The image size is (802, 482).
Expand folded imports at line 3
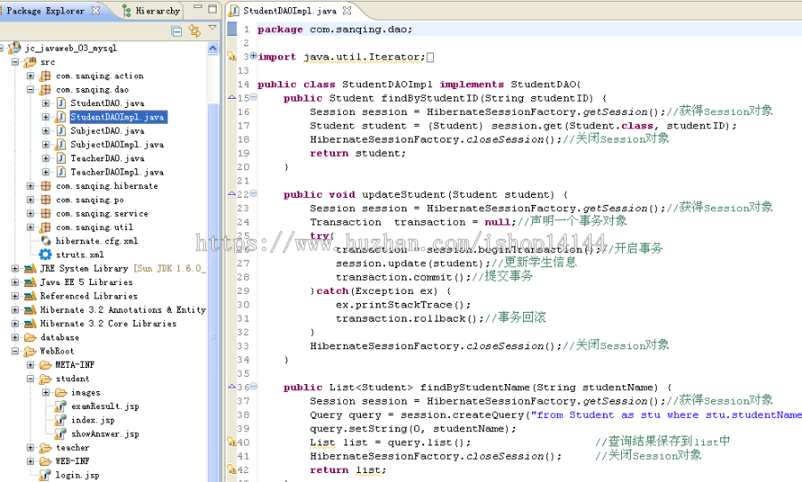click(254, 56)
